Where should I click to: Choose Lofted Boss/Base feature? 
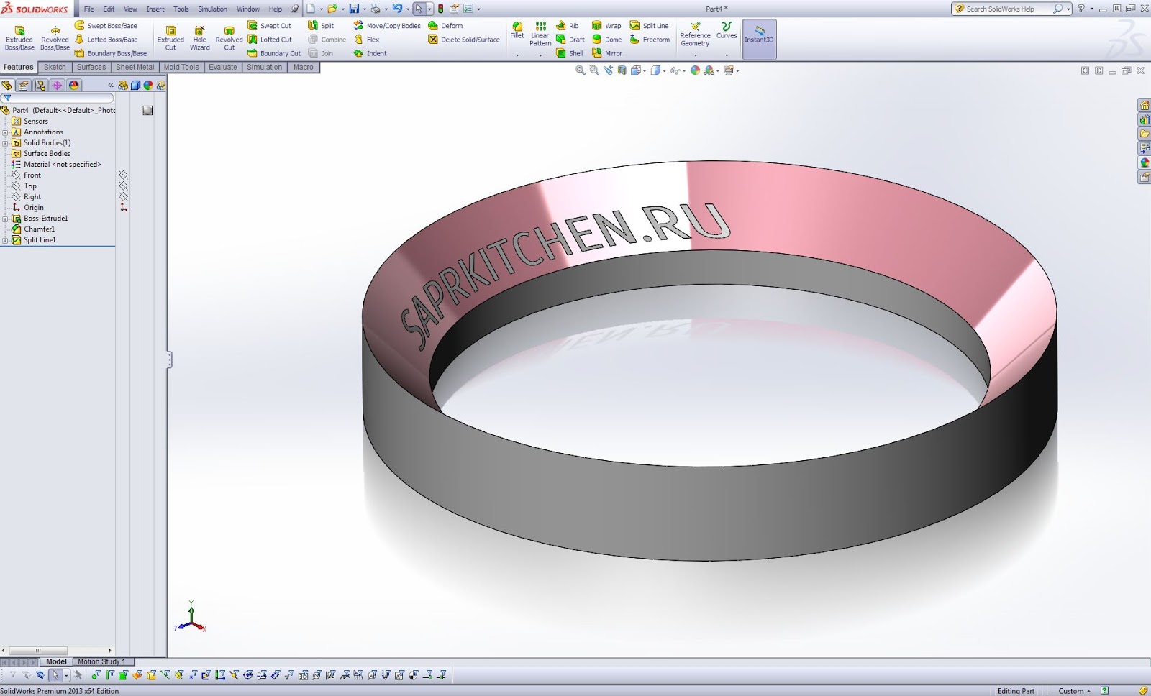tap(106, 40)
